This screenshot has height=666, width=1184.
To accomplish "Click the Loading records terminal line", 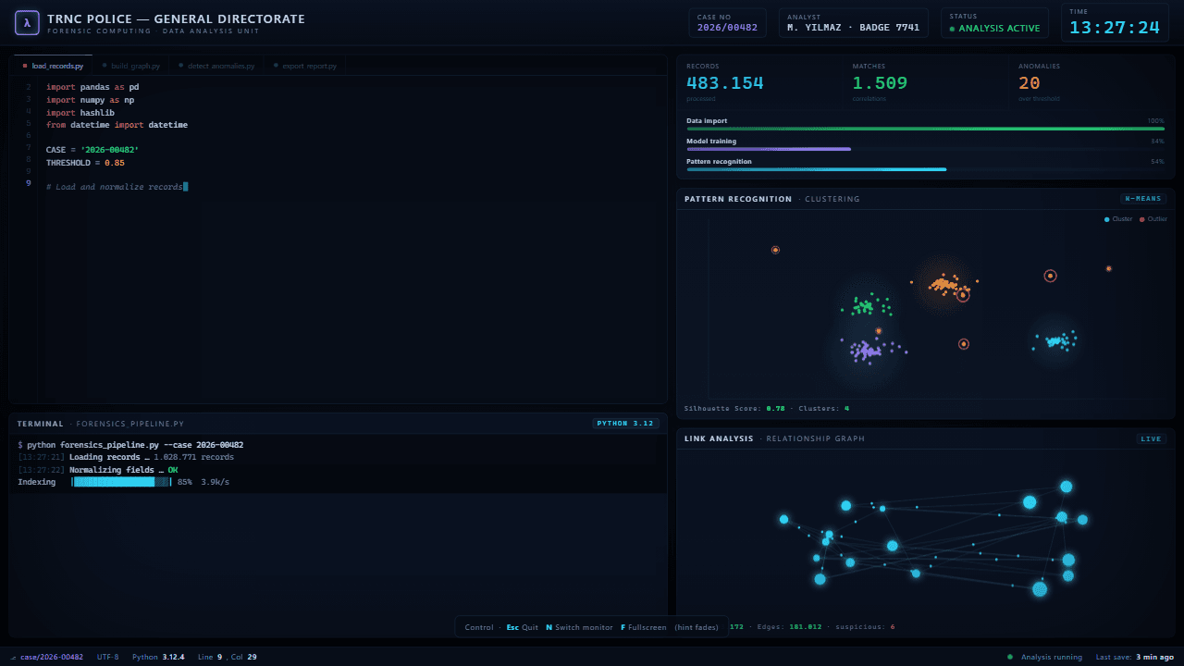I will pyautogui.click(x=126, y=457).
